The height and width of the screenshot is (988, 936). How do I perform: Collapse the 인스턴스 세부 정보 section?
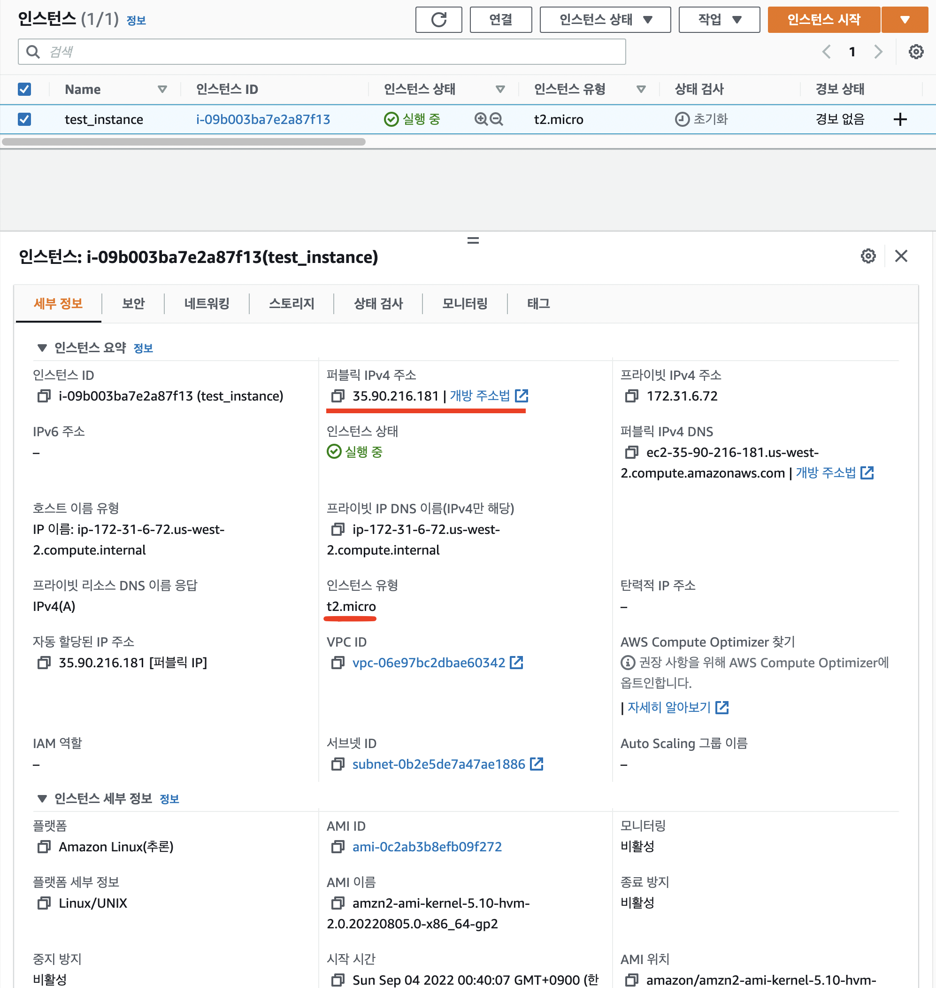point(42,799)
